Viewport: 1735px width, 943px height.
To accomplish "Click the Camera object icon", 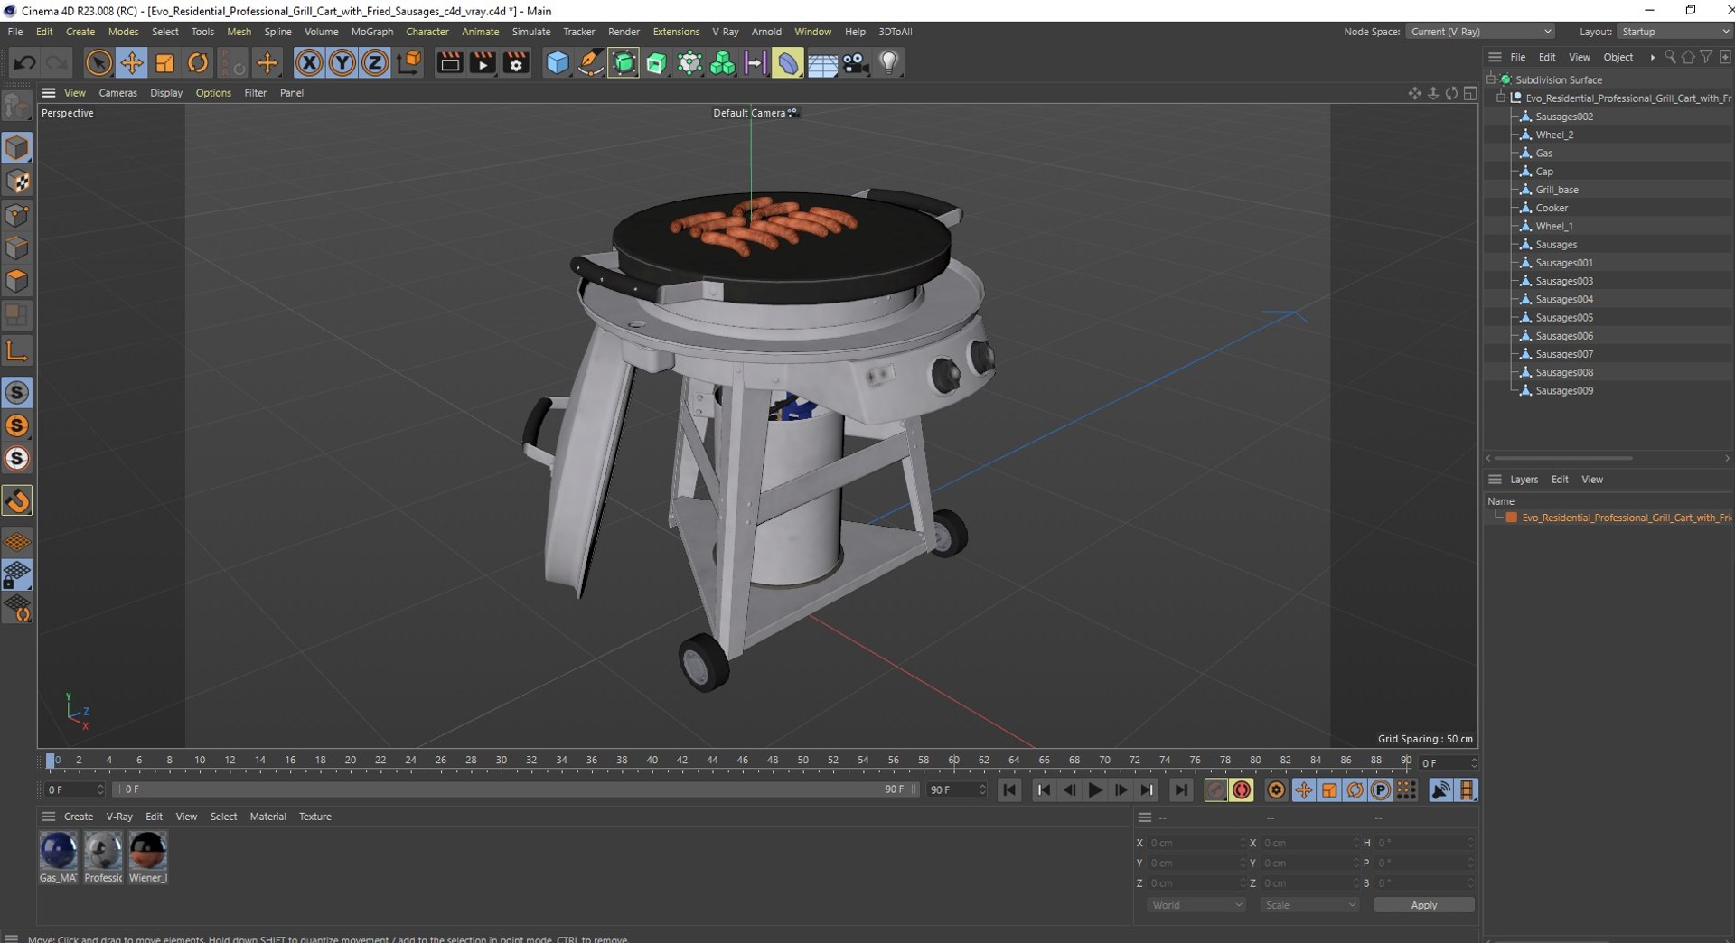I will pos(855,62).
